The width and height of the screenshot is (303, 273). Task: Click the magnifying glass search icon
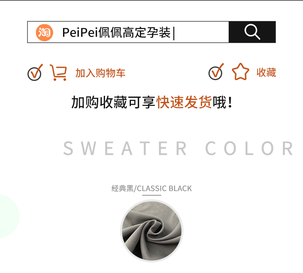pos(252,32)
